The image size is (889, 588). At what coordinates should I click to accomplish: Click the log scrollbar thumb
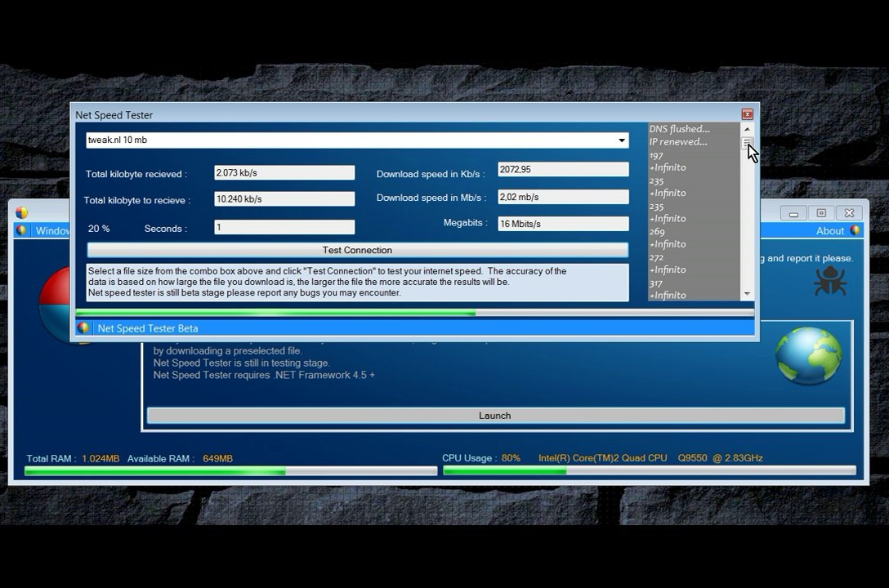click(747, 143)
